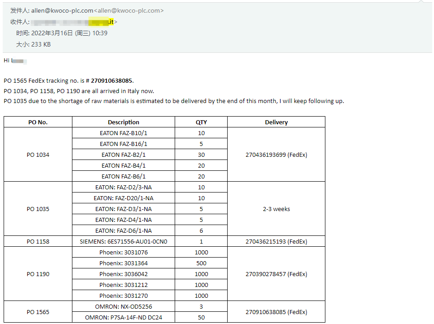
Task: Click cell EATON FAZ-B2/1
Action: pyautogui.click(x=124, y=155)
